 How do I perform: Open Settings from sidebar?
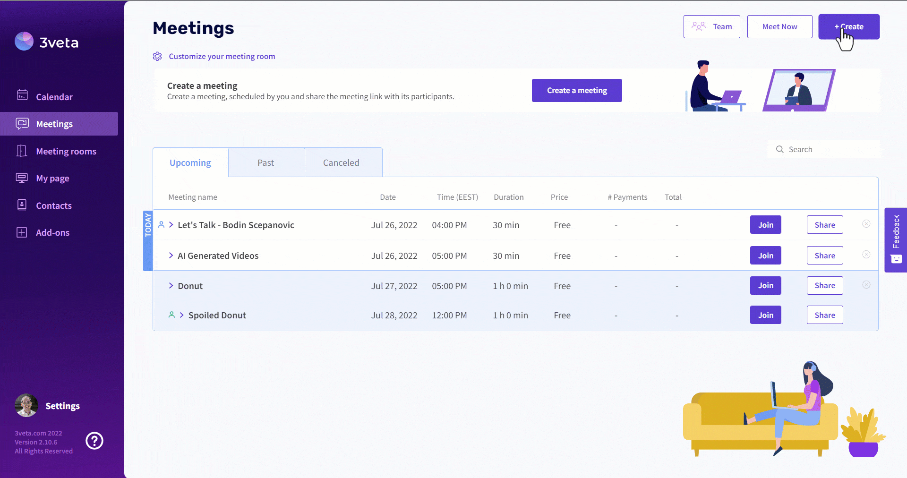pyautogui.click(x=62, y=406)
